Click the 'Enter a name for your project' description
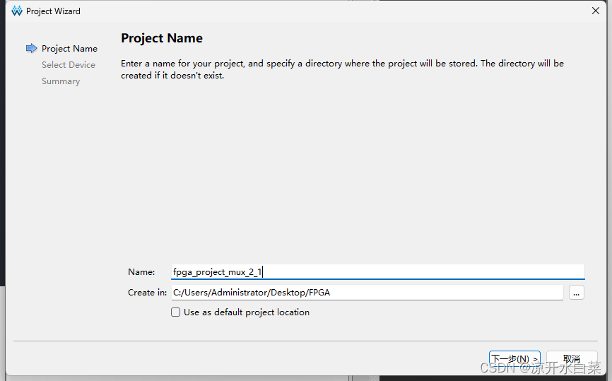Screen dimensions: 612x381 click(x=342, y=69)
